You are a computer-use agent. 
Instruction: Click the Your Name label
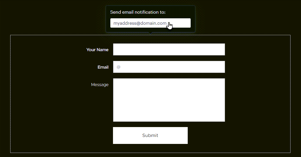(97, 50)
